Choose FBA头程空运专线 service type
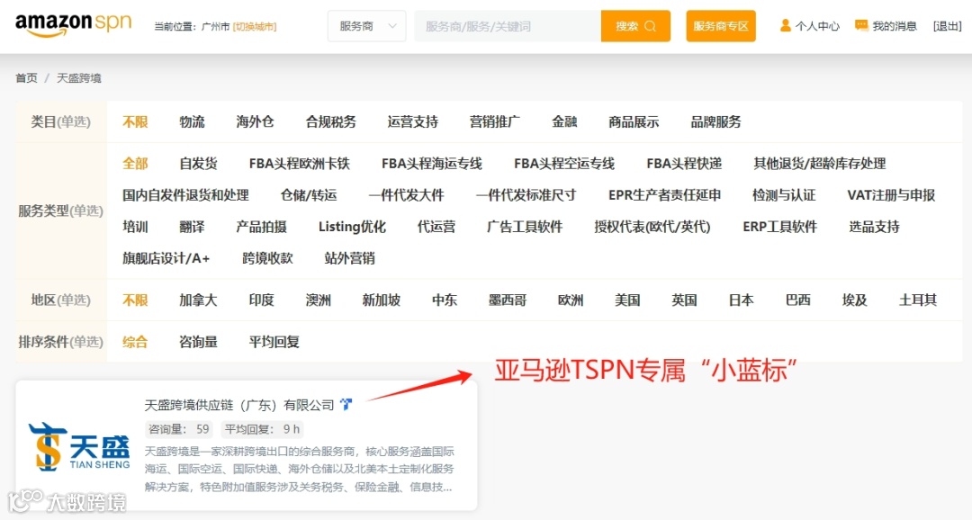972x520 pixels. point(564,164)
